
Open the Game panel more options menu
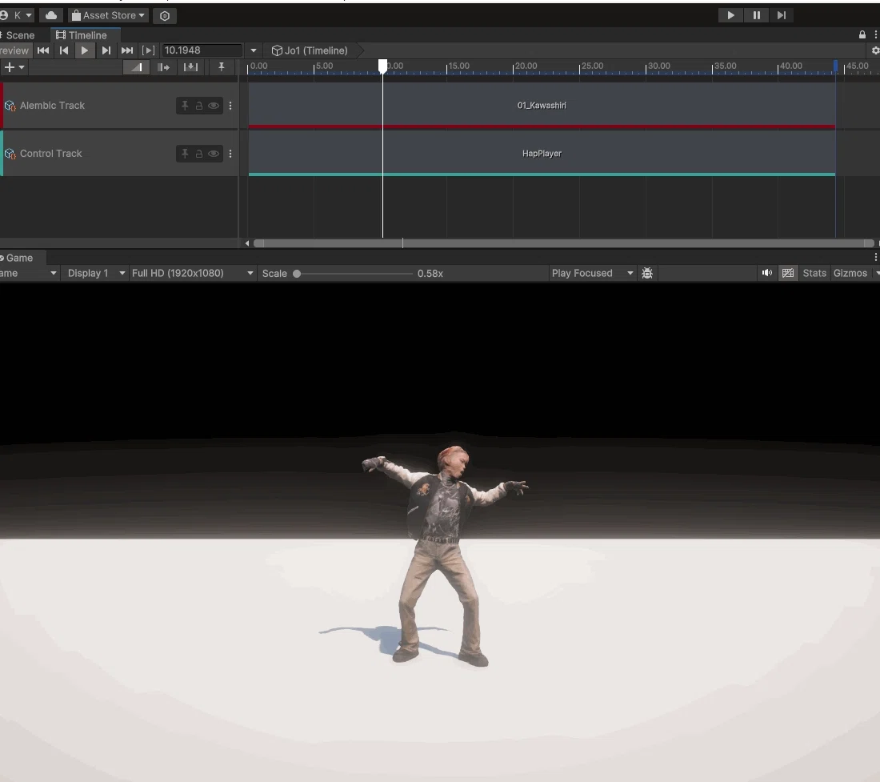tap(875, 257)
